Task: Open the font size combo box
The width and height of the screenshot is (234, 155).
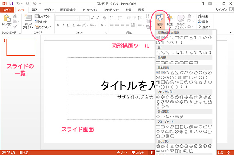Action: click(x=84, y=18)
